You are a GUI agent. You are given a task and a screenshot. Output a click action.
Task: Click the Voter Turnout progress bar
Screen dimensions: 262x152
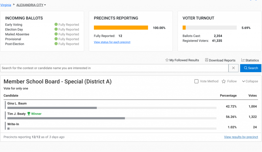tap(210, 28)
